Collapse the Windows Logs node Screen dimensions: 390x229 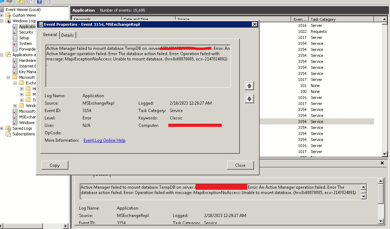(x=2, y=20)
